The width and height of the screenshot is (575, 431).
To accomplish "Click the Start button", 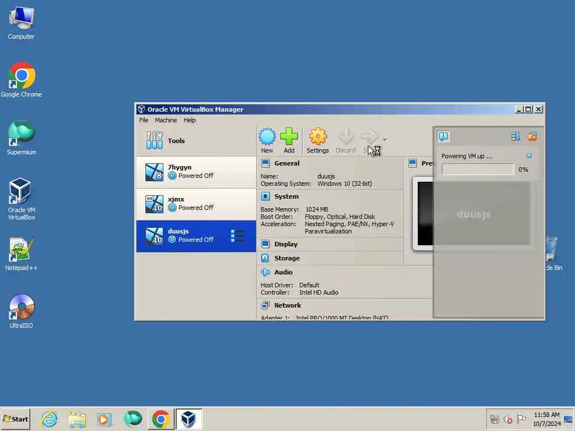I will click(x=15, y=419).
